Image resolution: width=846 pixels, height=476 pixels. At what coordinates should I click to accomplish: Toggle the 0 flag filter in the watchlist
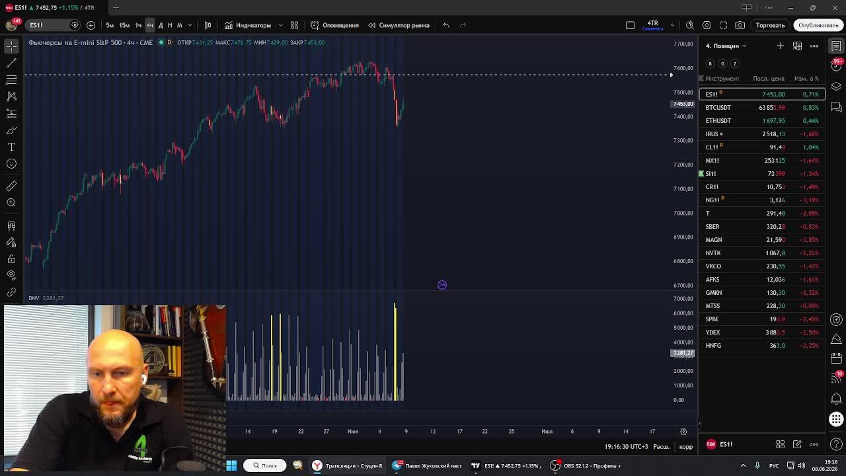[x=722, y=63]
